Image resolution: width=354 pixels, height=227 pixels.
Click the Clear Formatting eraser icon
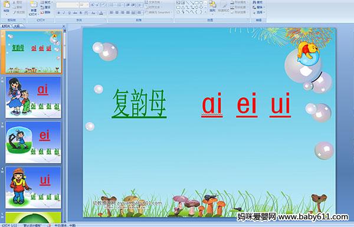[x=104, y=5]
